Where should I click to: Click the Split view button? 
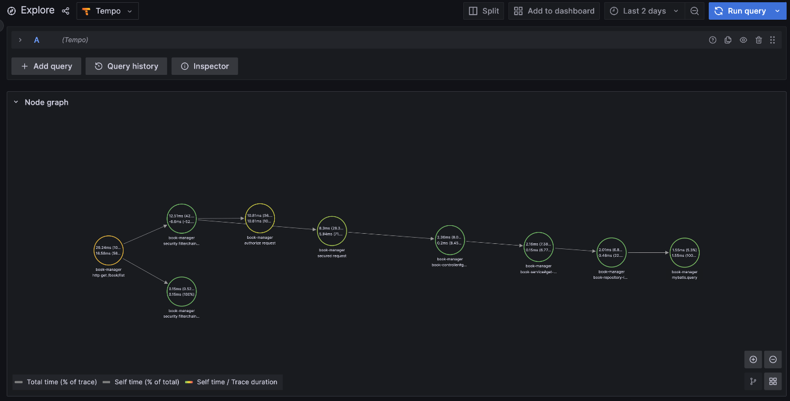[x=484, y=11]
